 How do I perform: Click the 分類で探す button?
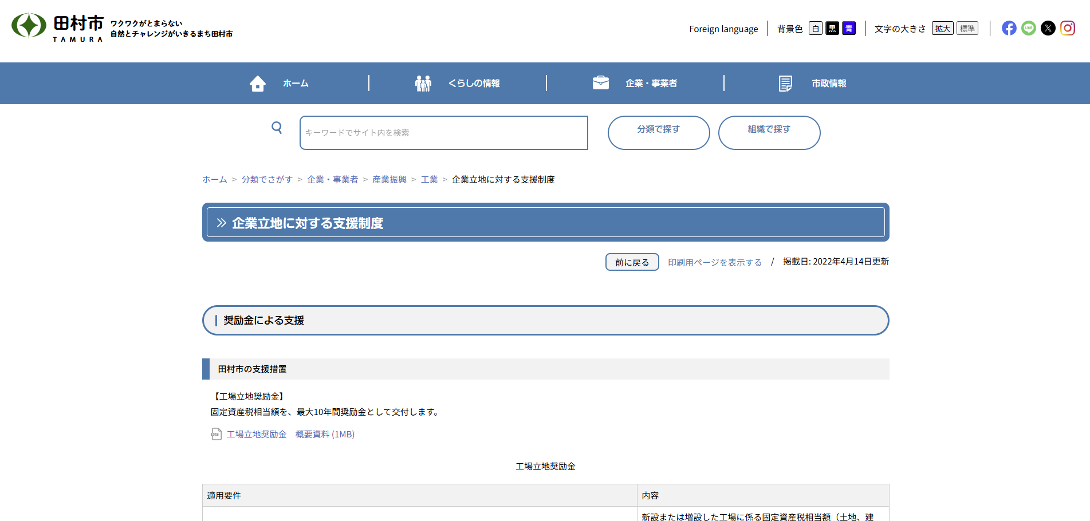click(x=659, y=133)
